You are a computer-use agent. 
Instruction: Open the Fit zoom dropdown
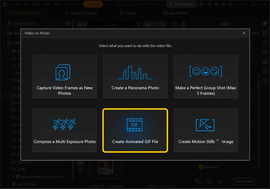coord(154,25)
